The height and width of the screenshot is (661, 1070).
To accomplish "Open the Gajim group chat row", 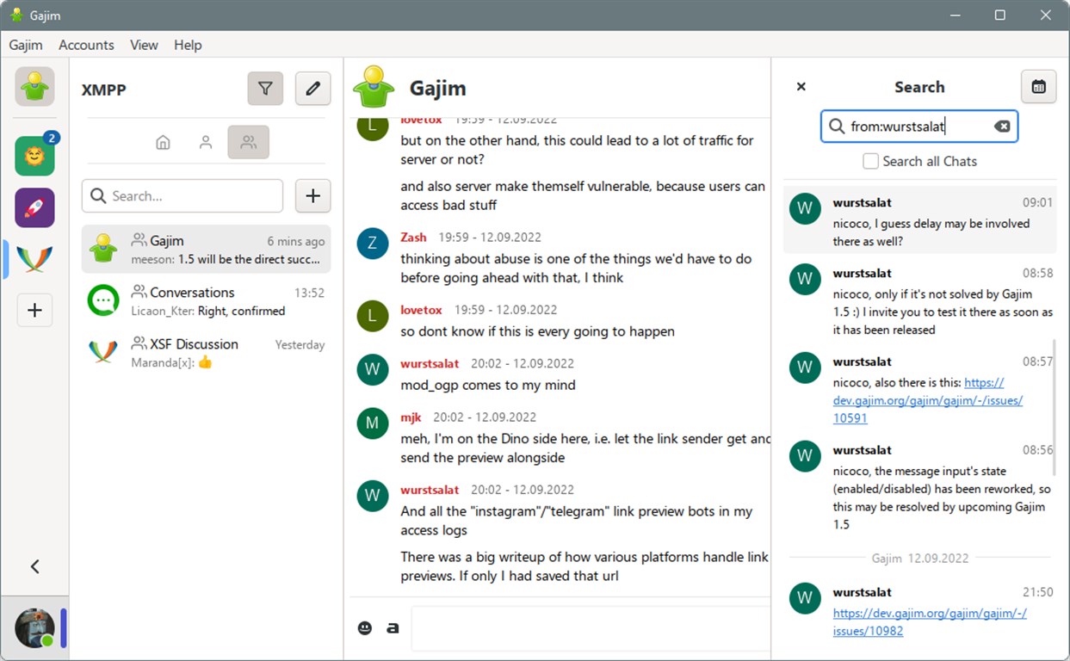I will coord(206,250).
